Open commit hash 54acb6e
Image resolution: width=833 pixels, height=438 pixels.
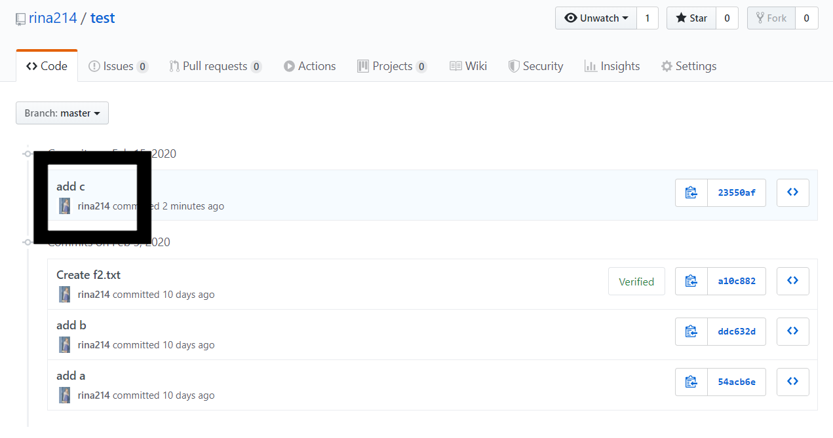point(737,382)
